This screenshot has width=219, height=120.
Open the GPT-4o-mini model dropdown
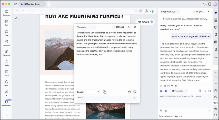(179, 91)
